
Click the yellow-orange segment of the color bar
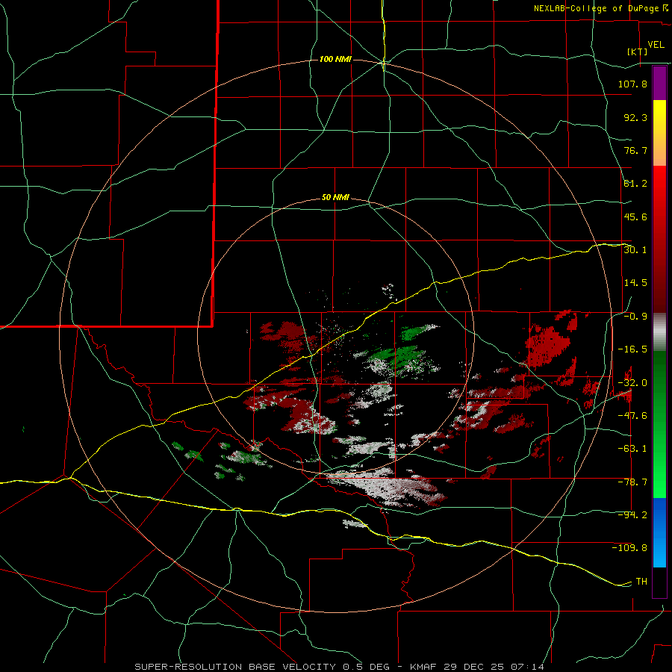point(659,133)
